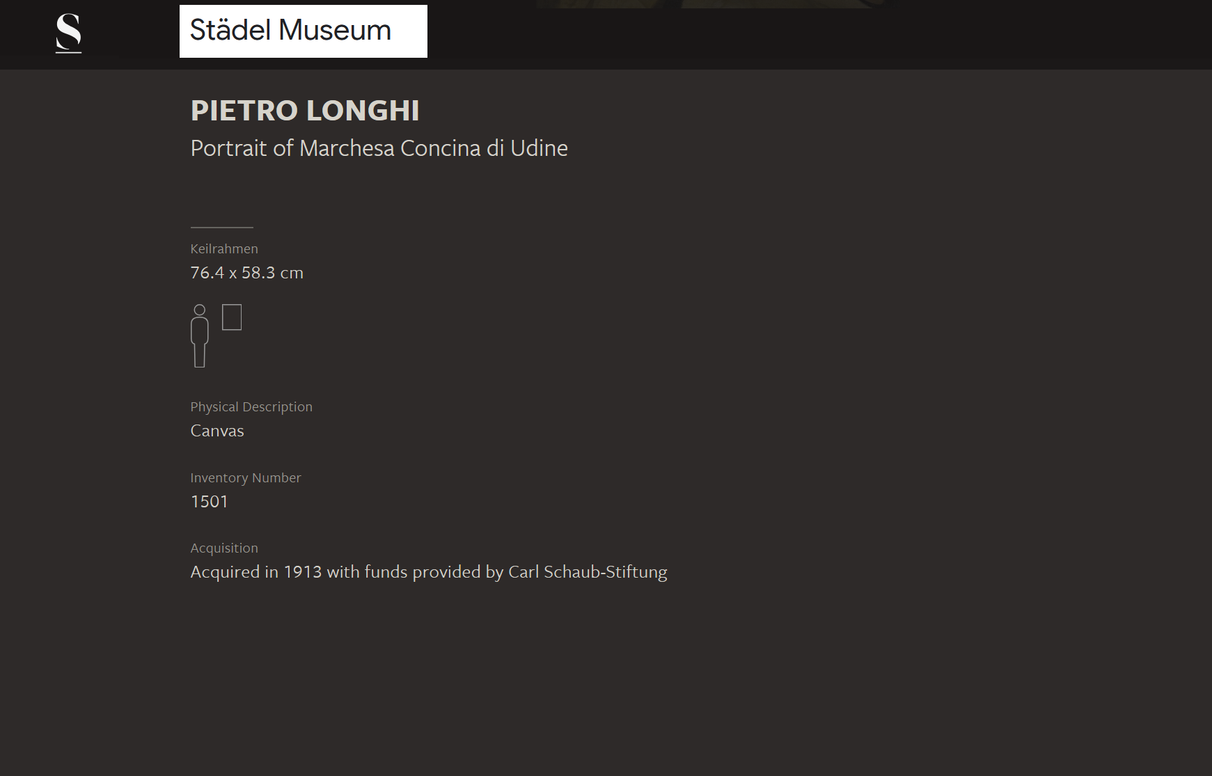Click the title Portrait of Marchesa Concina di Udine
Image resolution: width=1212 pixels, height=776 pixels.
[379, 148]
